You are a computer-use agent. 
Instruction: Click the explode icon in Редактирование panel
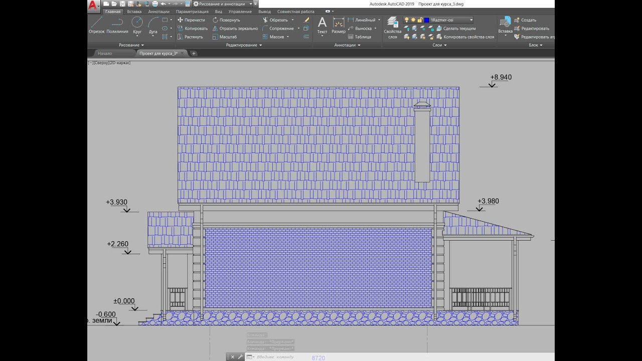click(x=306, y=29)
